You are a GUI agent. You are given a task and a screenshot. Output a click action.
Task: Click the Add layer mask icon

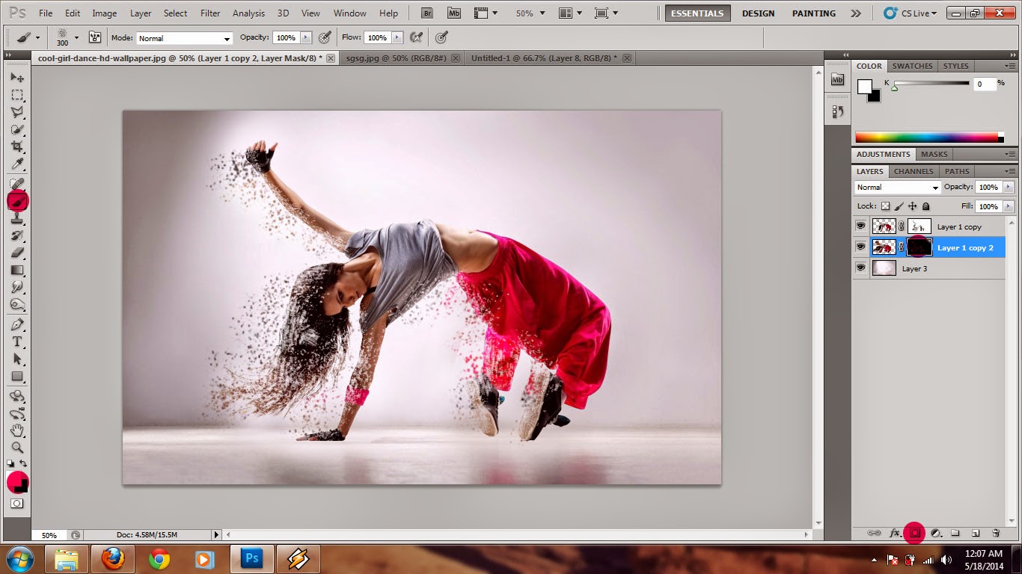(x=914, y=533)
